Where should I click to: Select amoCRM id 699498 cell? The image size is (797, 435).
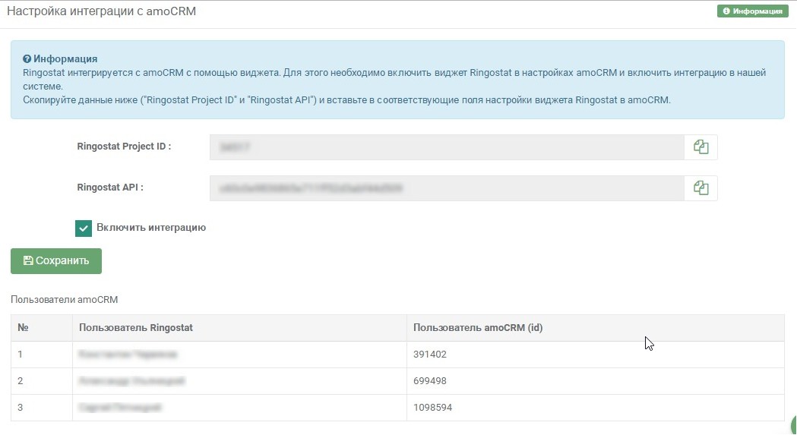[595, 380]
